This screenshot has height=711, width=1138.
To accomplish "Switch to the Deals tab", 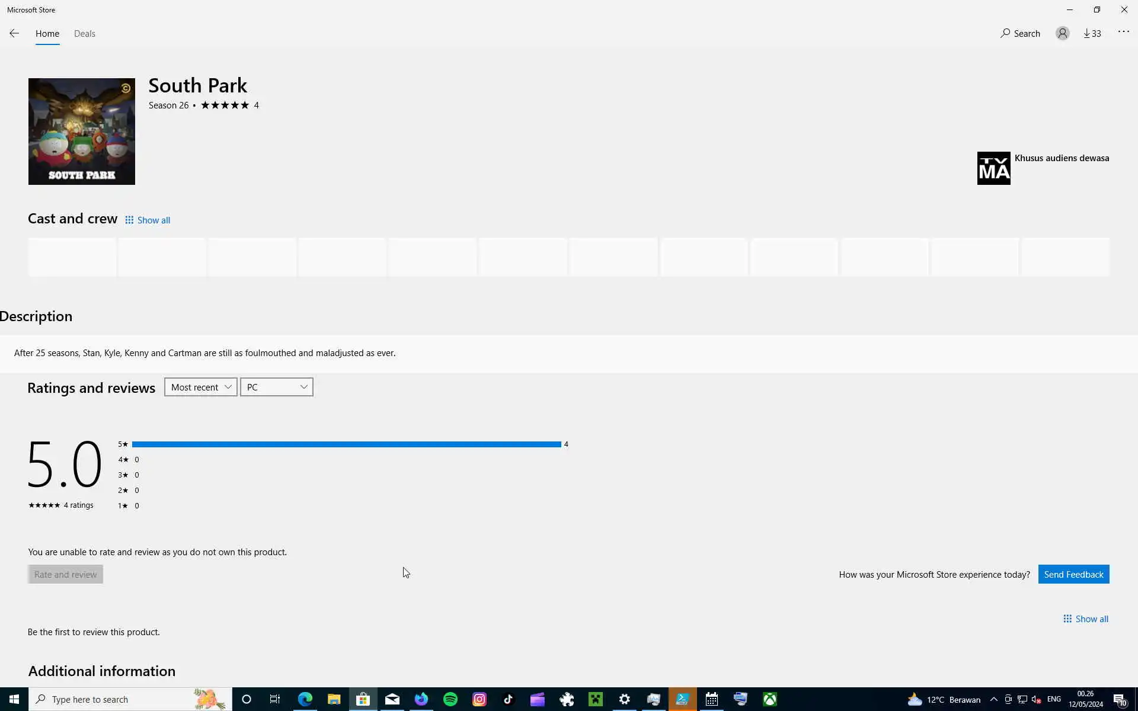I will [84, 34].
